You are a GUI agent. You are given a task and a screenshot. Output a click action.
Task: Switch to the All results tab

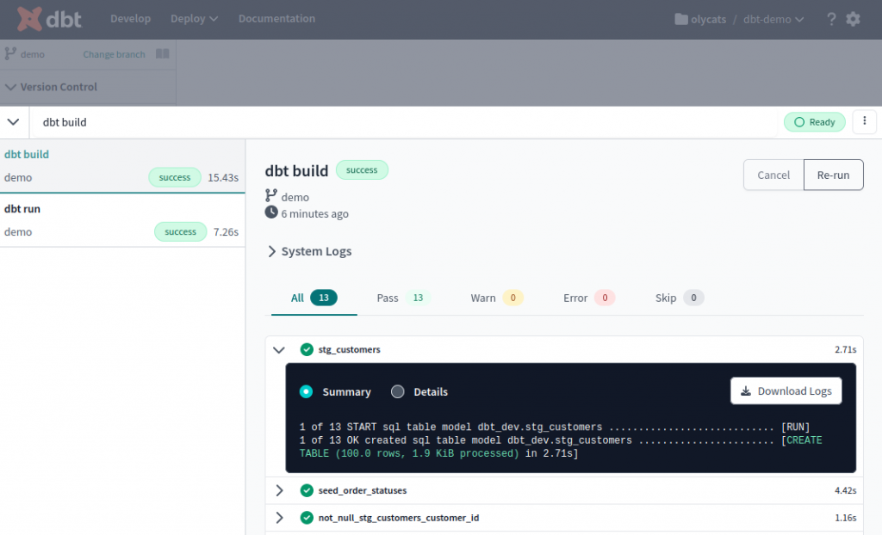point(314,298)
